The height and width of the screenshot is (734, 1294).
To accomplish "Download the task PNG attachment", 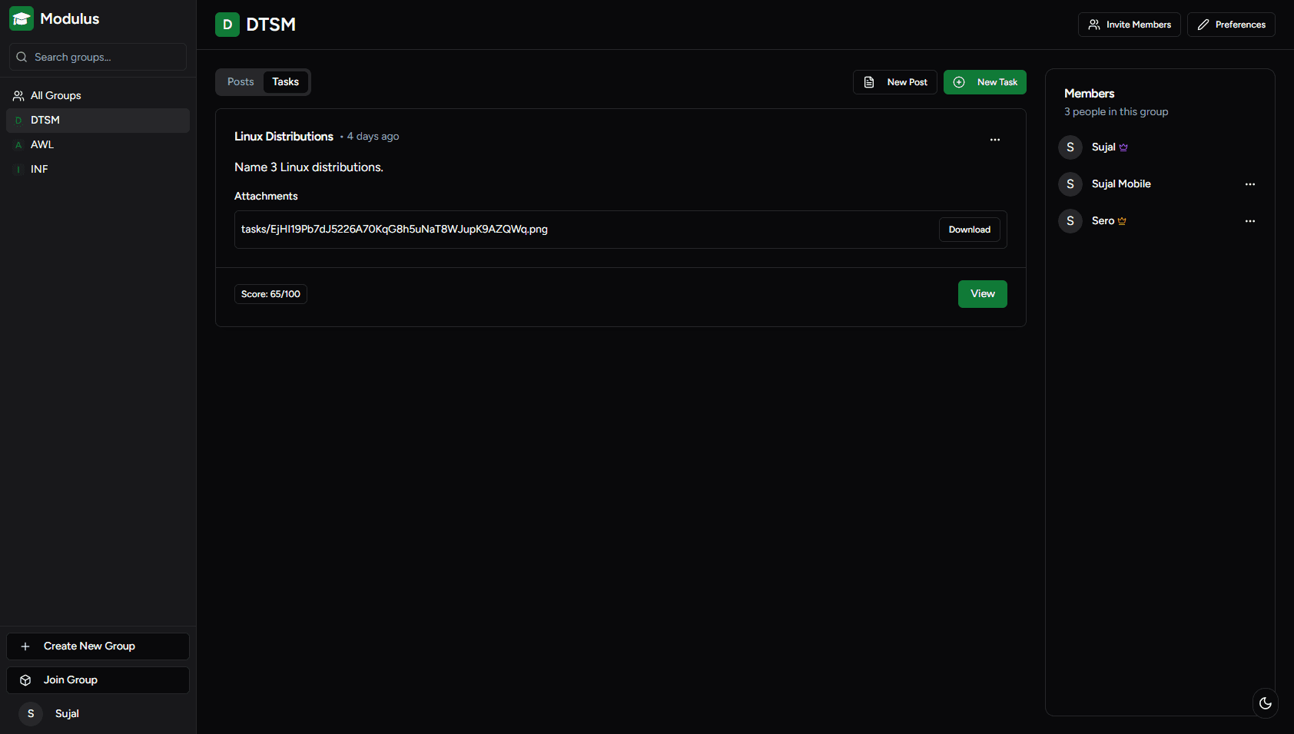I will pyautogui.click(x=969, y=230).
